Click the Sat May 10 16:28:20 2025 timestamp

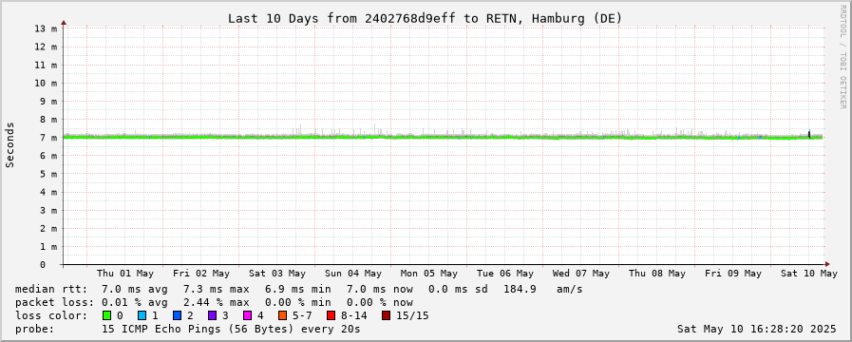pyautogui.click(x=757, y=329)
